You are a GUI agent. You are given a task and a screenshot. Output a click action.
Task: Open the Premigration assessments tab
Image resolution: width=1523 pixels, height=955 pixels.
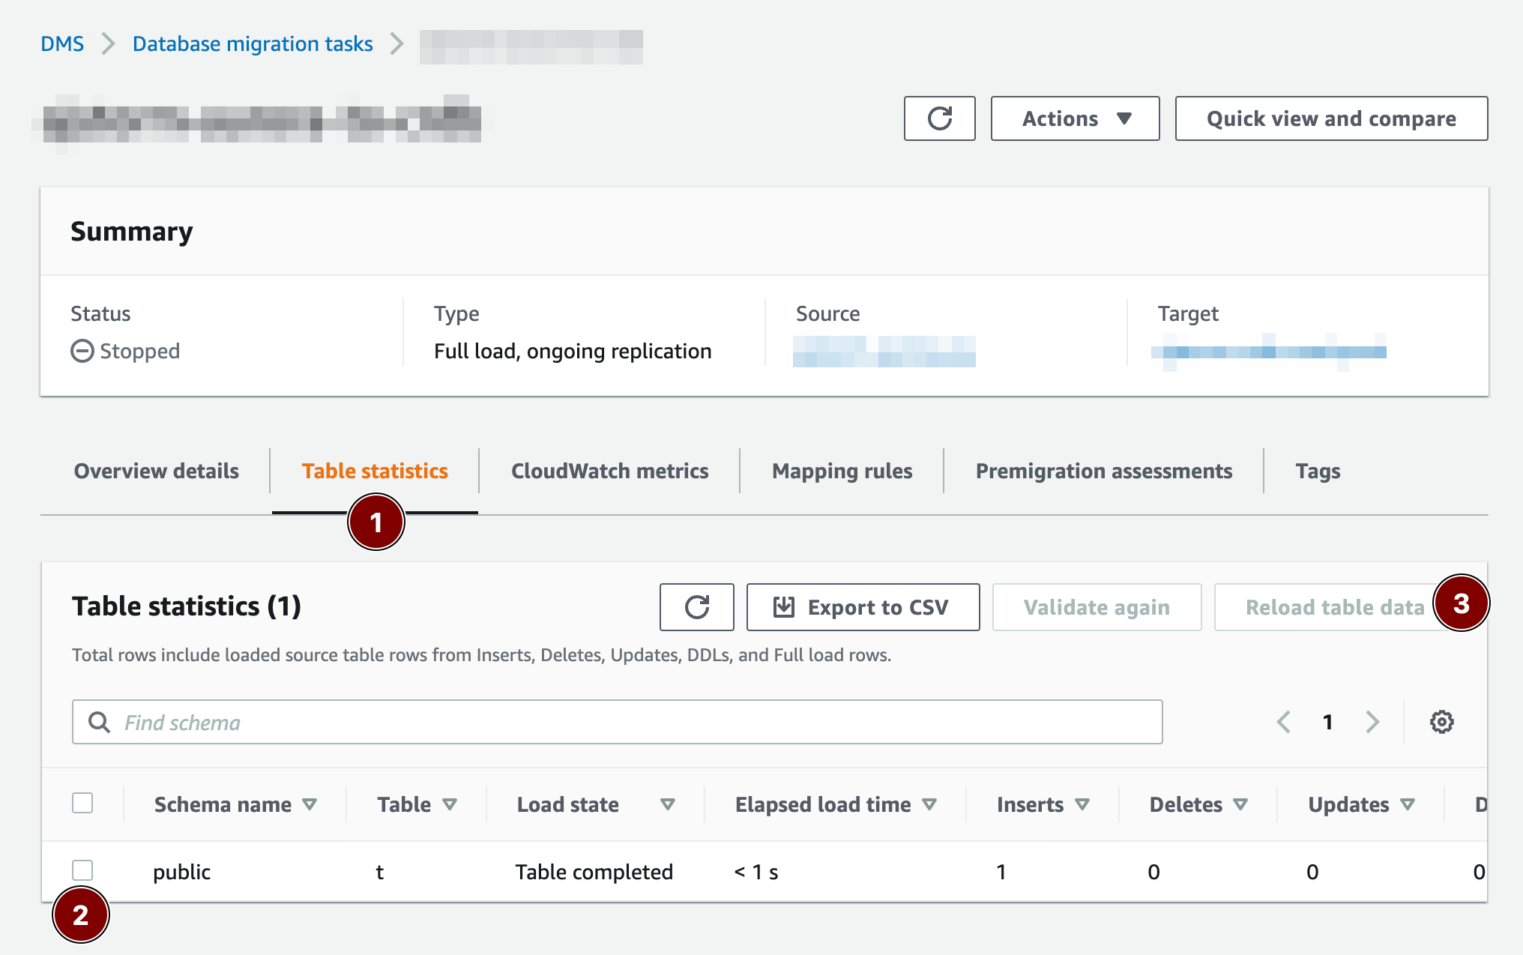[1103, 471]
